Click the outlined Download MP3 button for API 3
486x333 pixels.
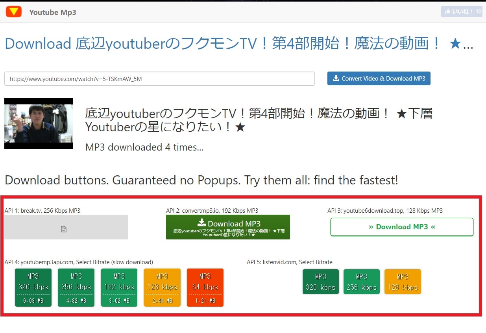pyautogui.click(x=402, y=227)
